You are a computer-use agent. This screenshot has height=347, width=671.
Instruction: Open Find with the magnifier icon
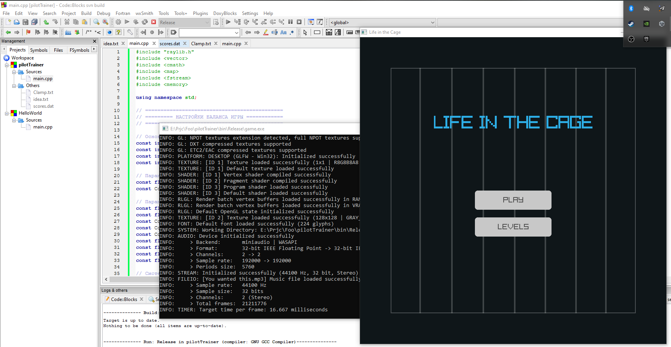[x=97, y=22]
